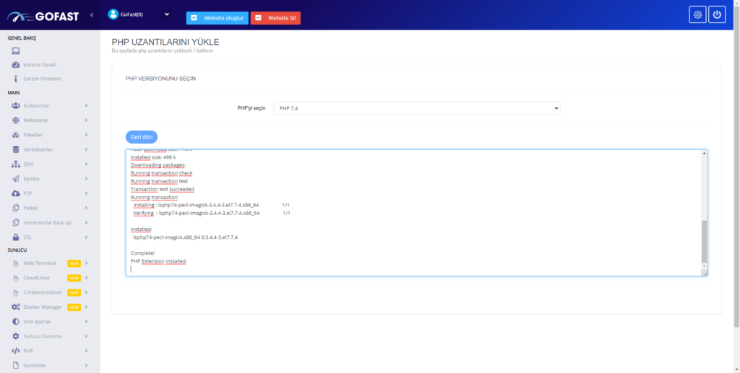The width and height of the screenshot is (740, 373).
Task: Click the output log vertical scrollbar
Action: point(704,242)
